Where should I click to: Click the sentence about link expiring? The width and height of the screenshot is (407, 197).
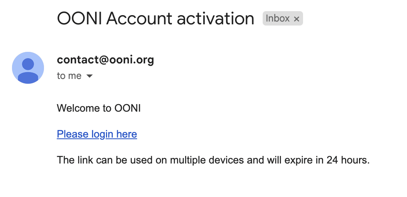(213, 160)
